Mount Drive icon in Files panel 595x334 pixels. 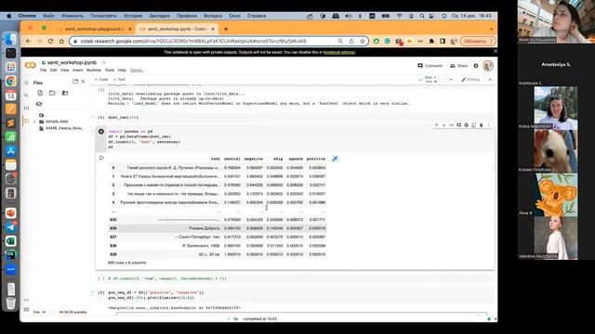[65, 93]
